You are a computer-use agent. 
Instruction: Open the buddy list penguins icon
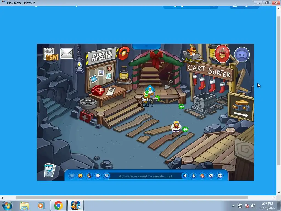(202, 176)
